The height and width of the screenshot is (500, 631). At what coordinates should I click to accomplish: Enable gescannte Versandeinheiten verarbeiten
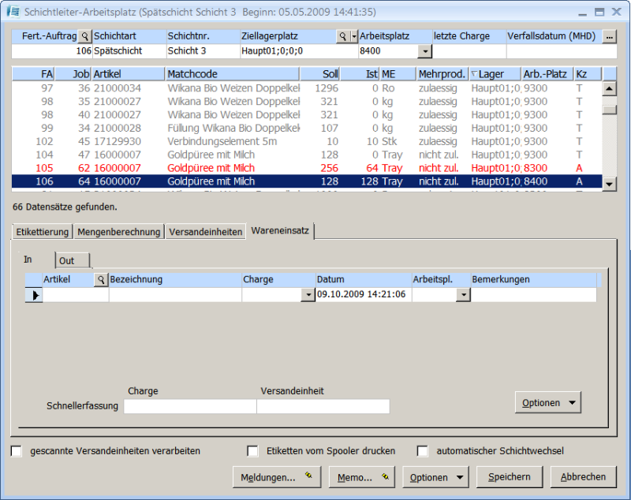coord(17,451)
